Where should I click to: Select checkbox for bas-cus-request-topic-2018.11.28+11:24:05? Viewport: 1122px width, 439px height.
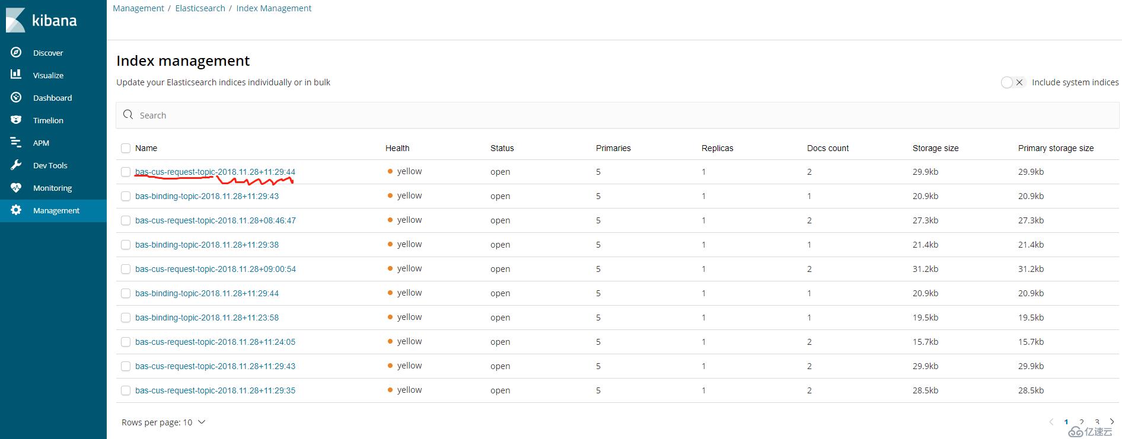pos(126,342)
